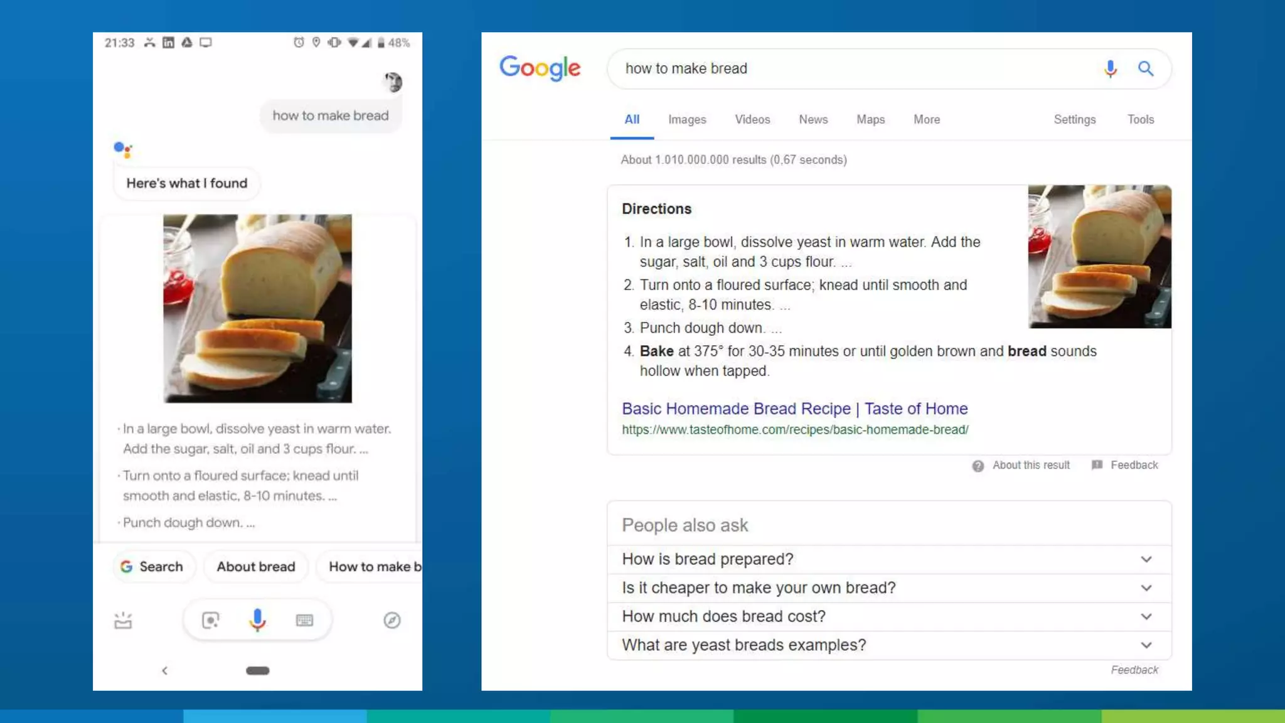Open the Assistant updates inbox icon
The height and width of the screenshot is (723, 1285).
[x=123, y=620]
